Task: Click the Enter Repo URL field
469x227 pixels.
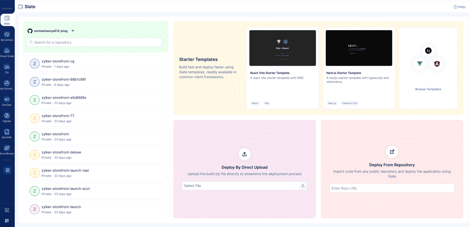Action: pyautogui.click(x=392, y=188)
